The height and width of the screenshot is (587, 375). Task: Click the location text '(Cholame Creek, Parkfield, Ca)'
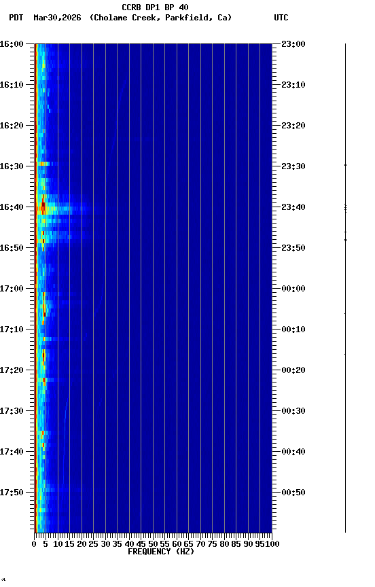(160, 18)
